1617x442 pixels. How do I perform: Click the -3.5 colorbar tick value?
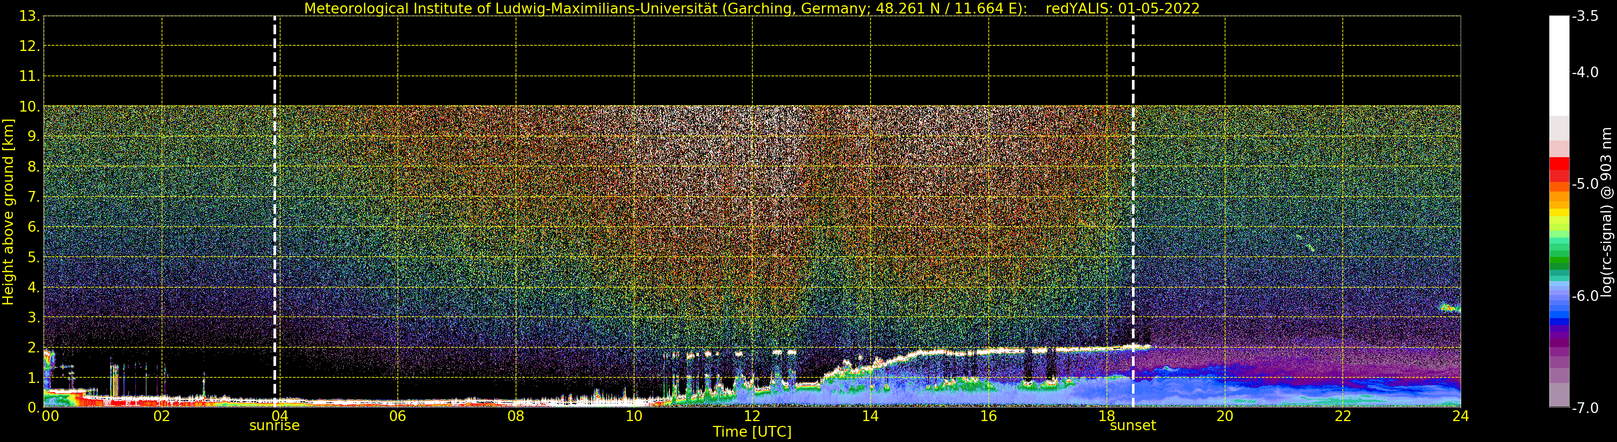pos(1585,16)
